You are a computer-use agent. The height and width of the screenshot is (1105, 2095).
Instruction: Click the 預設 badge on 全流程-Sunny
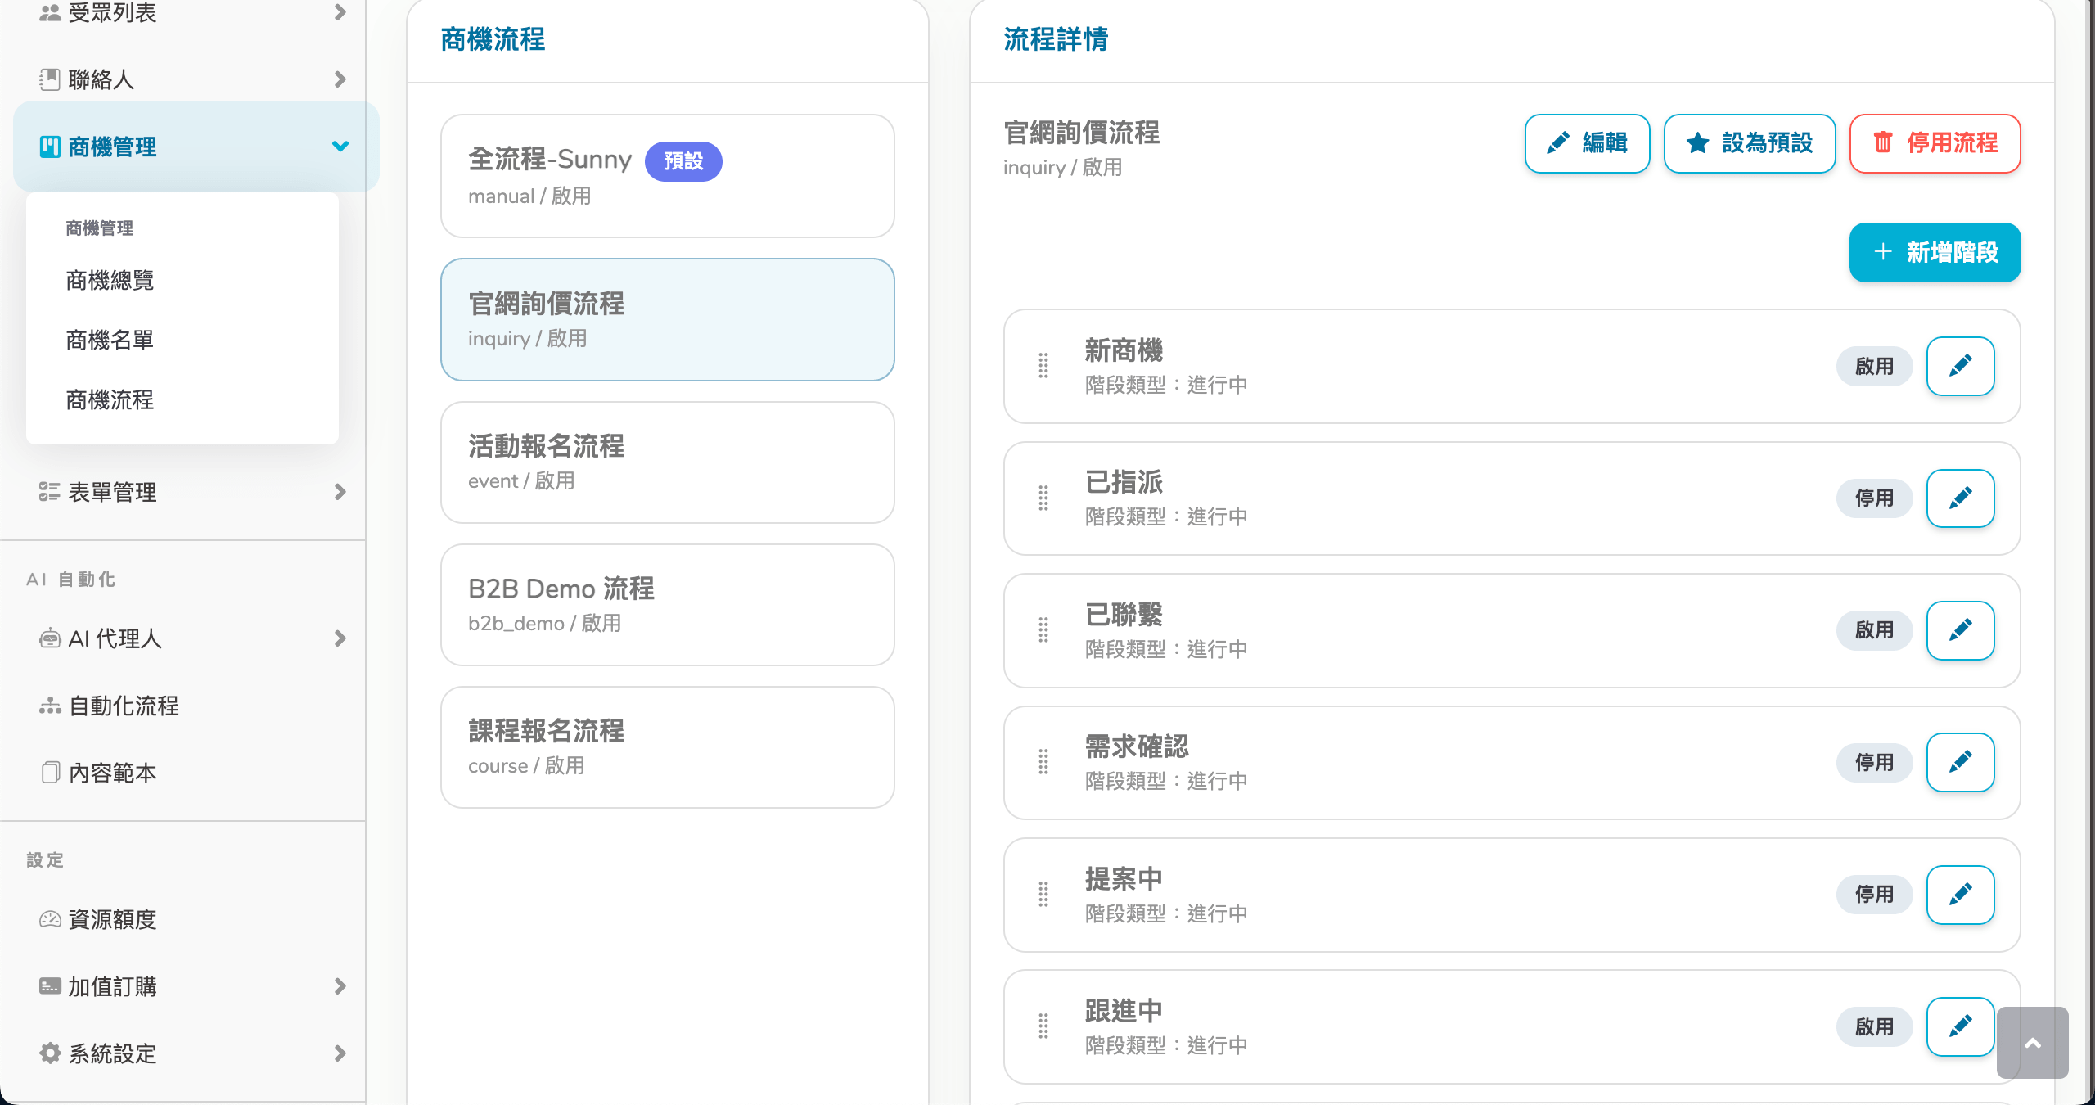pyautogui.click(x=683, y=161)
